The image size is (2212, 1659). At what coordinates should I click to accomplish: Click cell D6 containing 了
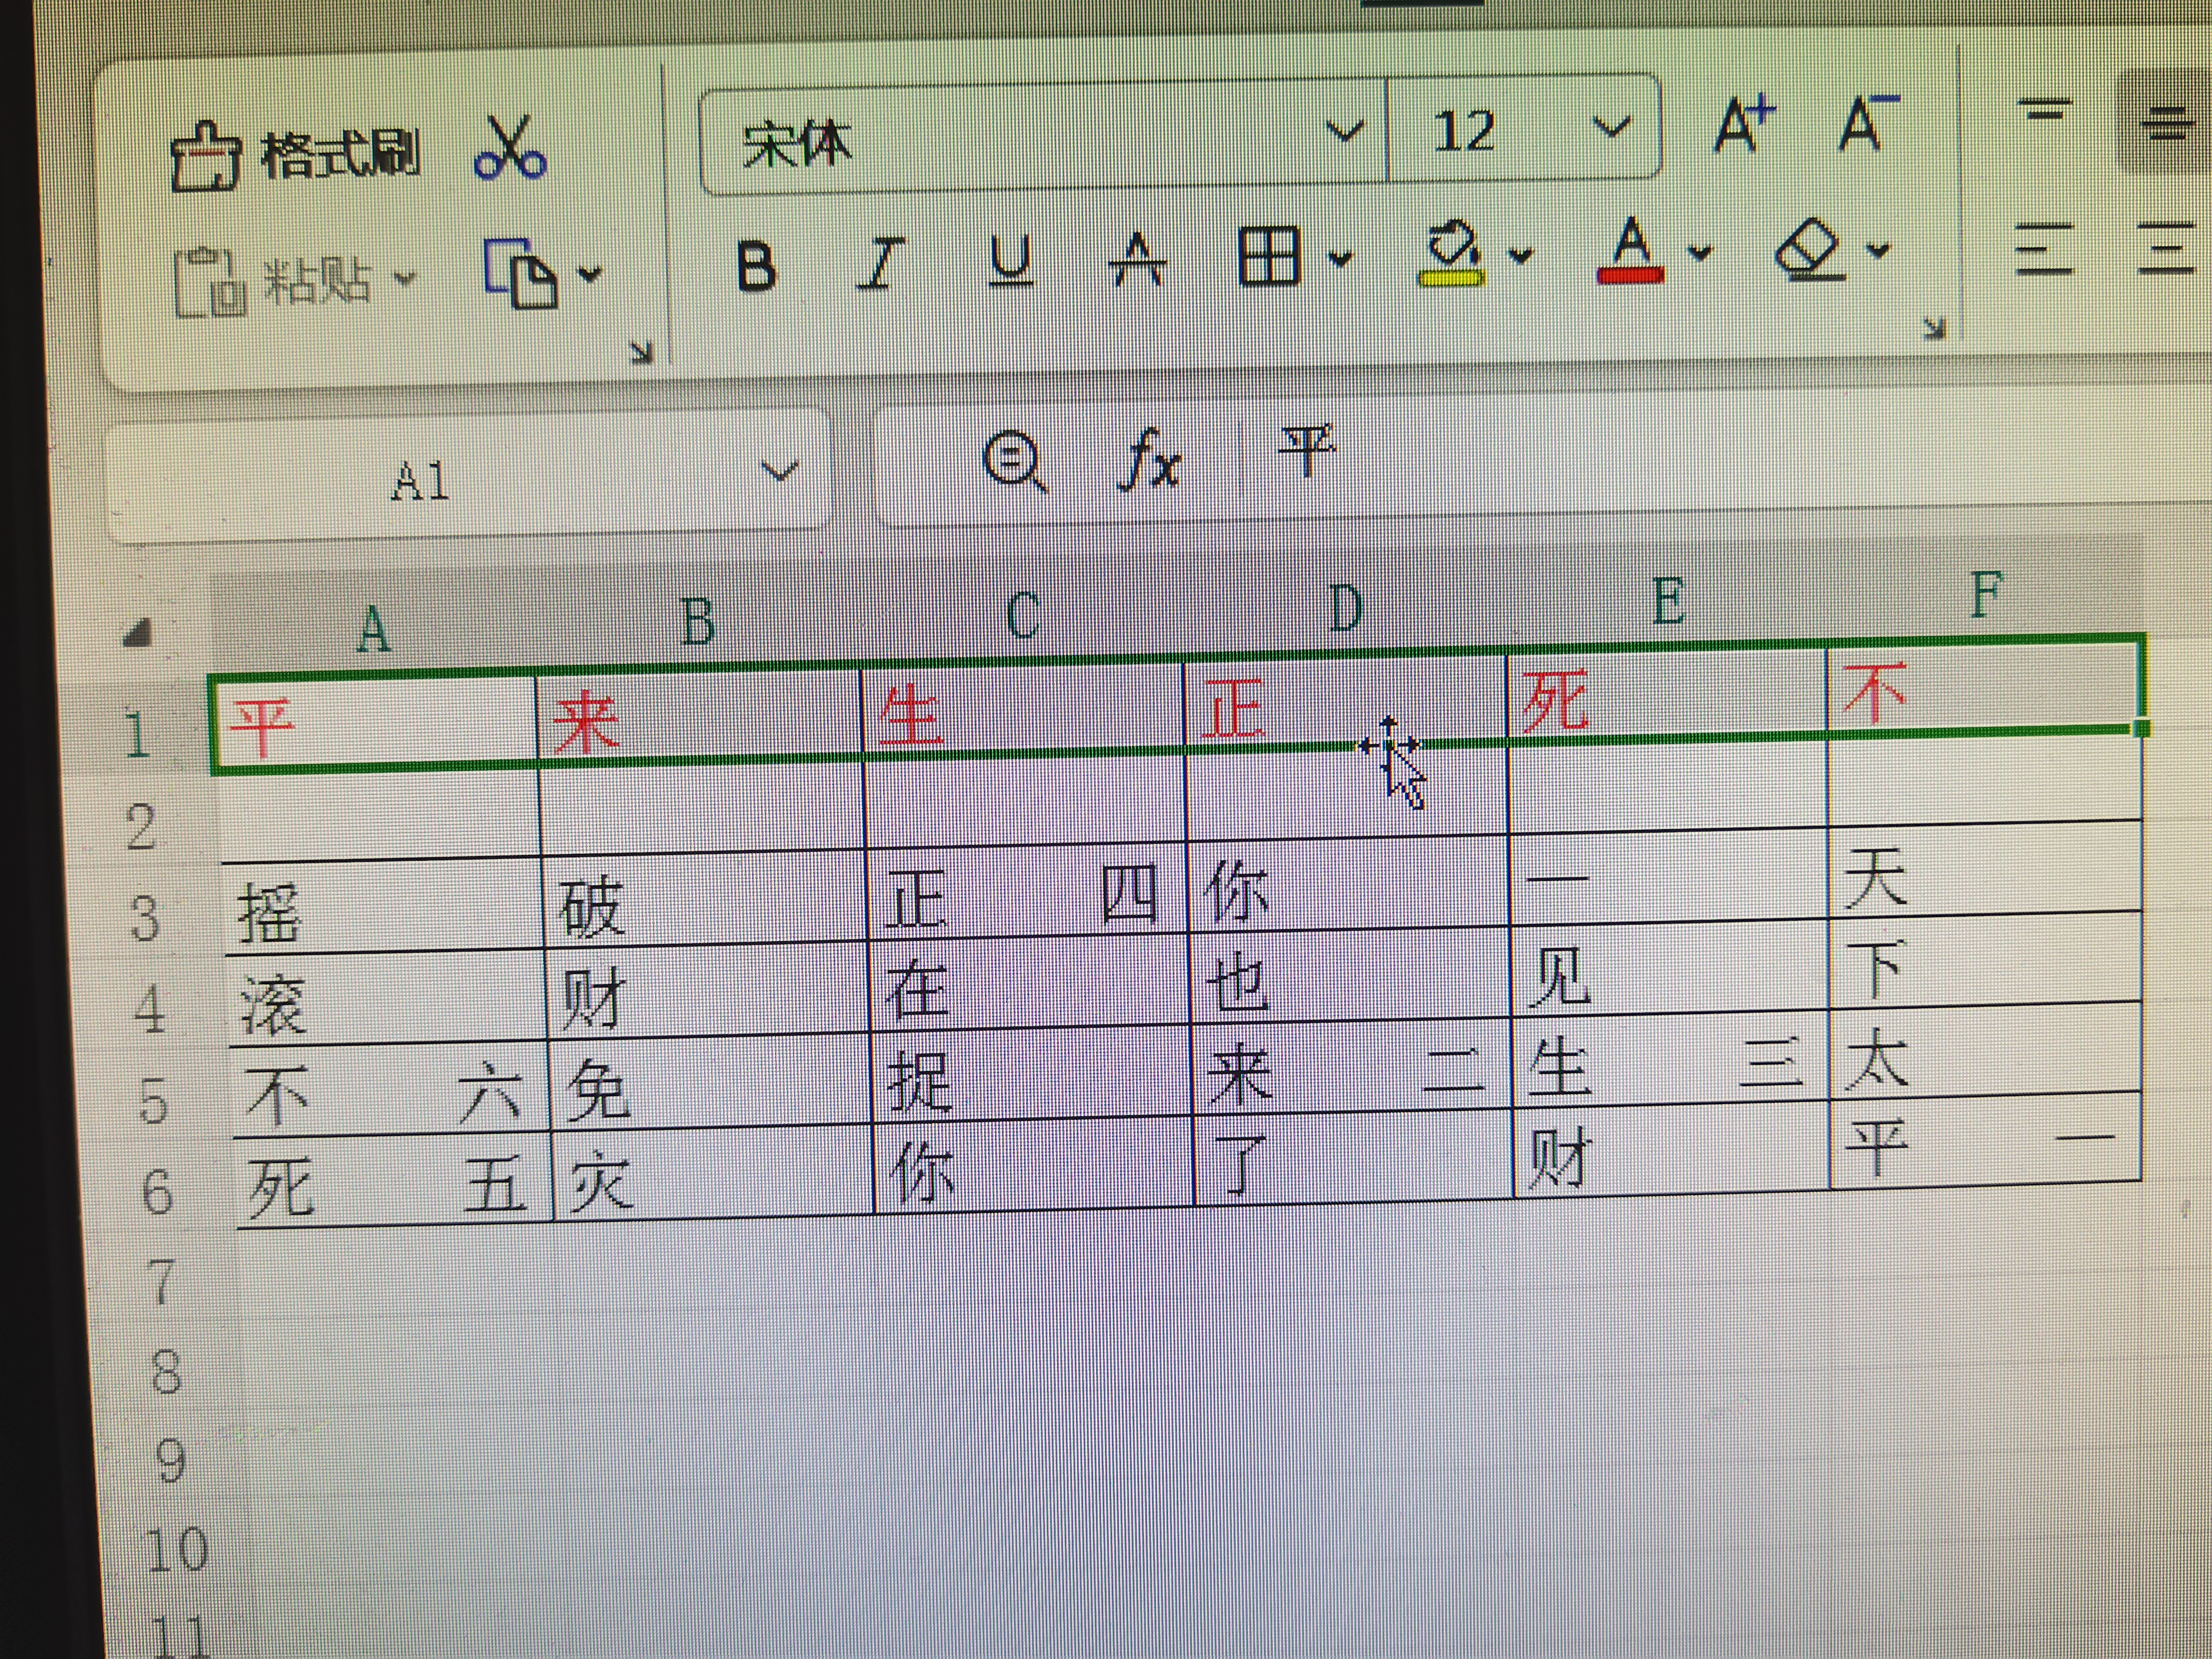[x=1354, y=1158]
